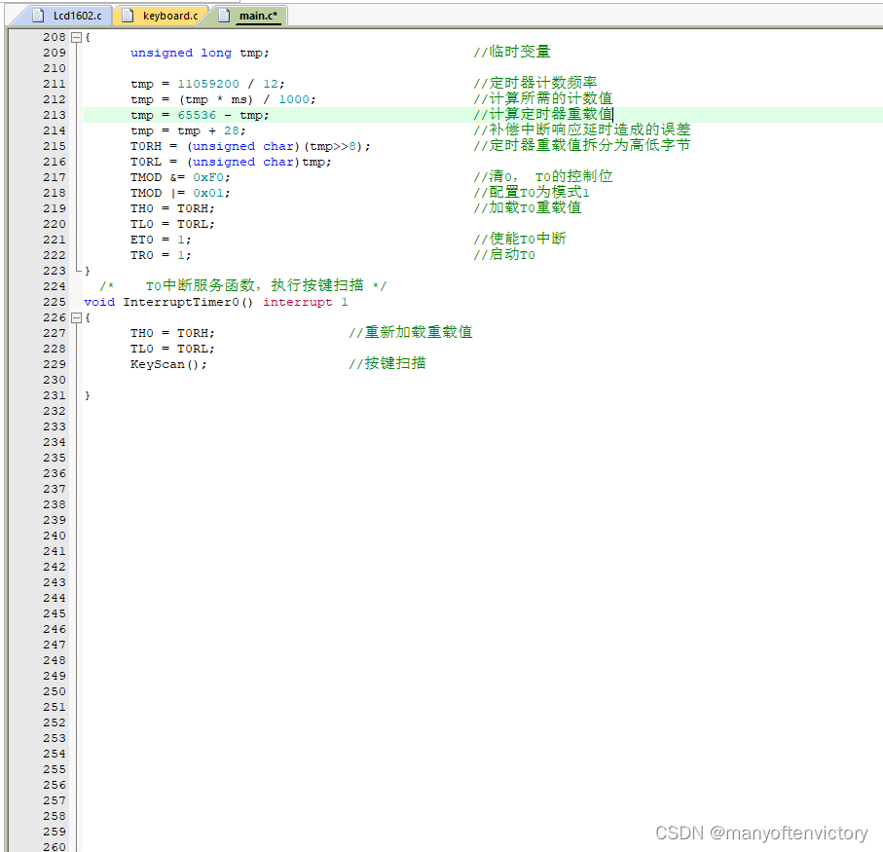
Task: Click the 'interrupt' keyword on line 225
Action: pos(297,303)
